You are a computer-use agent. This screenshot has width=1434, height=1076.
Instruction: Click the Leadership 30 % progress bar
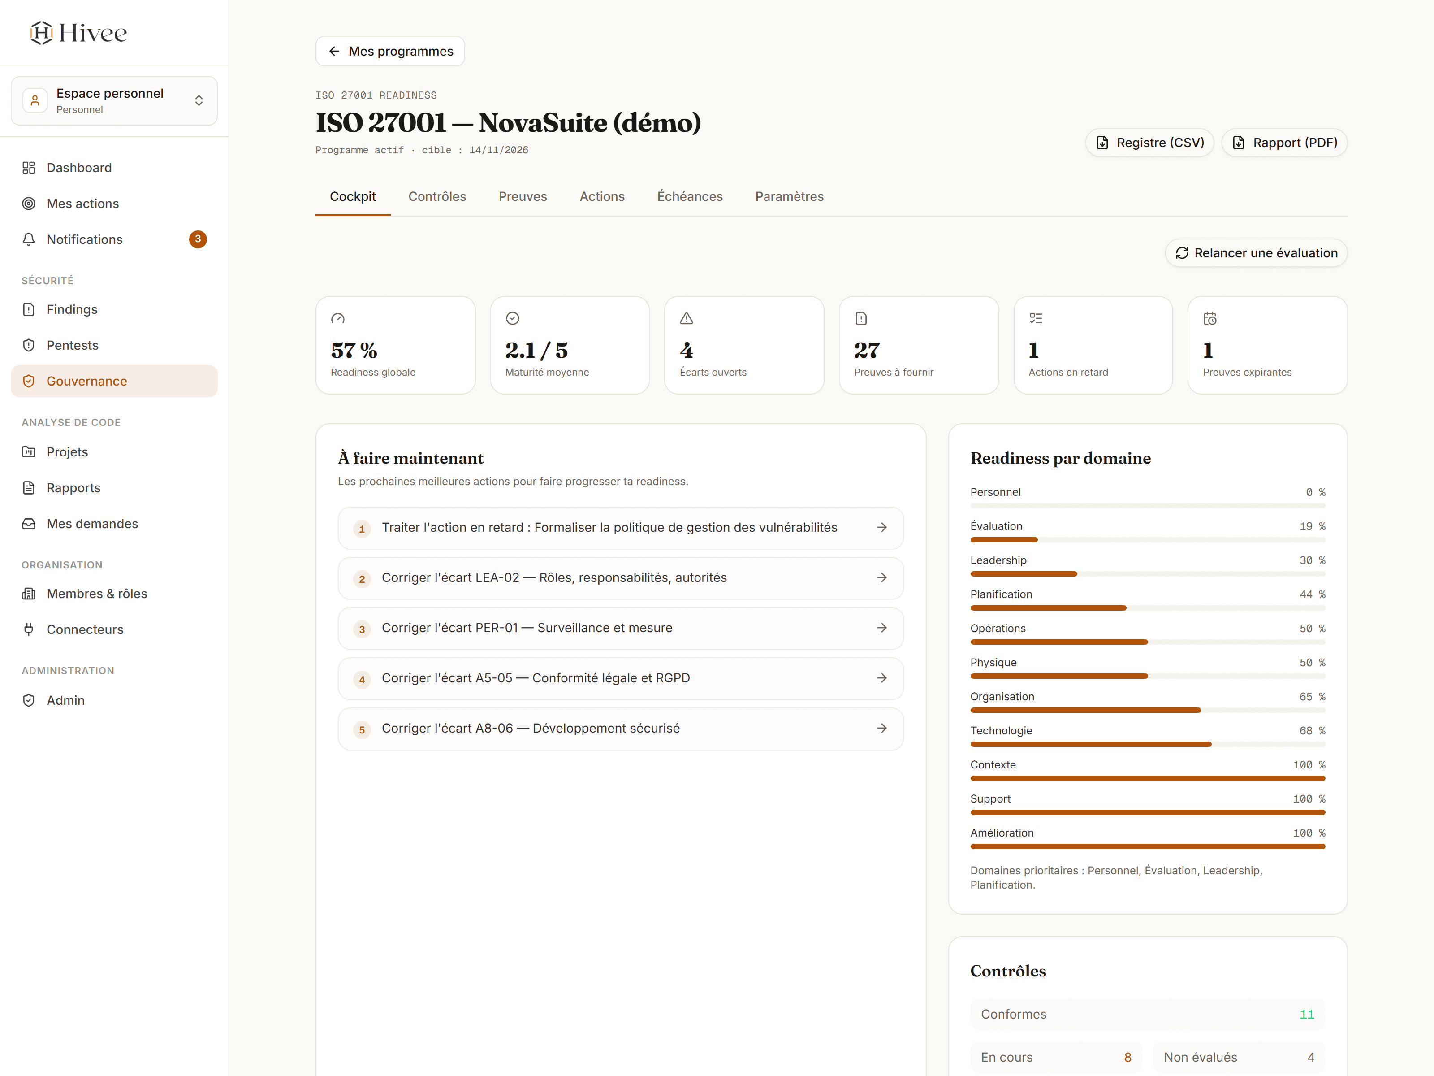(x=1148, y=574)
